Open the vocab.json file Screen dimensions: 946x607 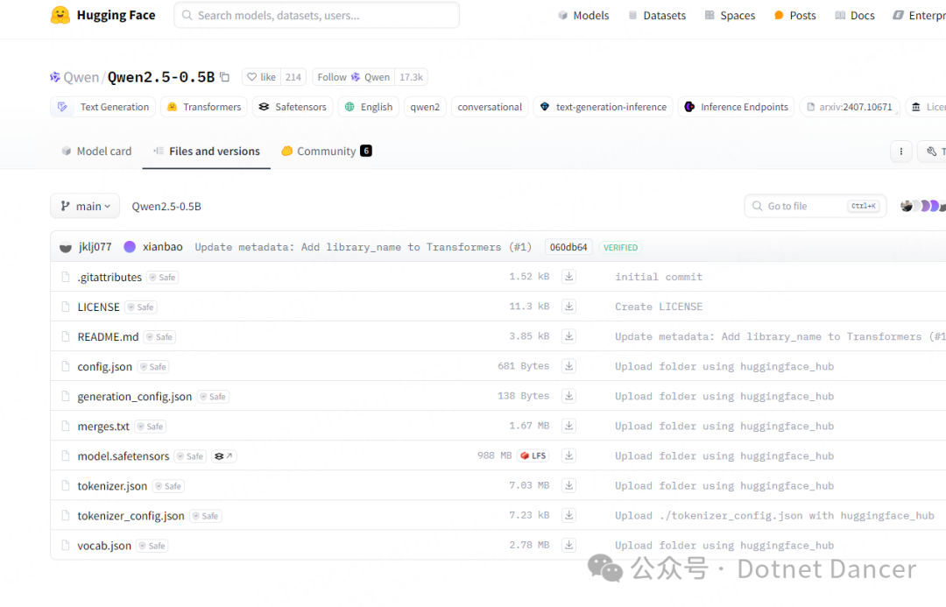104,546
